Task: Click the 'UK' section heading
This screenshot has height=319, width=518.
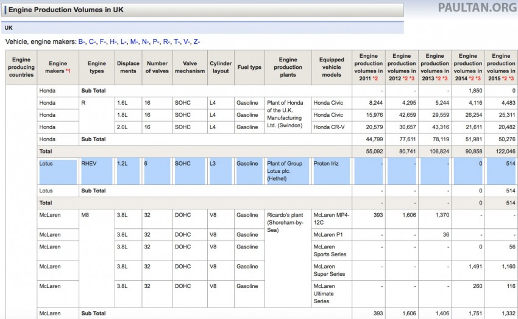Action: click(9, 28)
